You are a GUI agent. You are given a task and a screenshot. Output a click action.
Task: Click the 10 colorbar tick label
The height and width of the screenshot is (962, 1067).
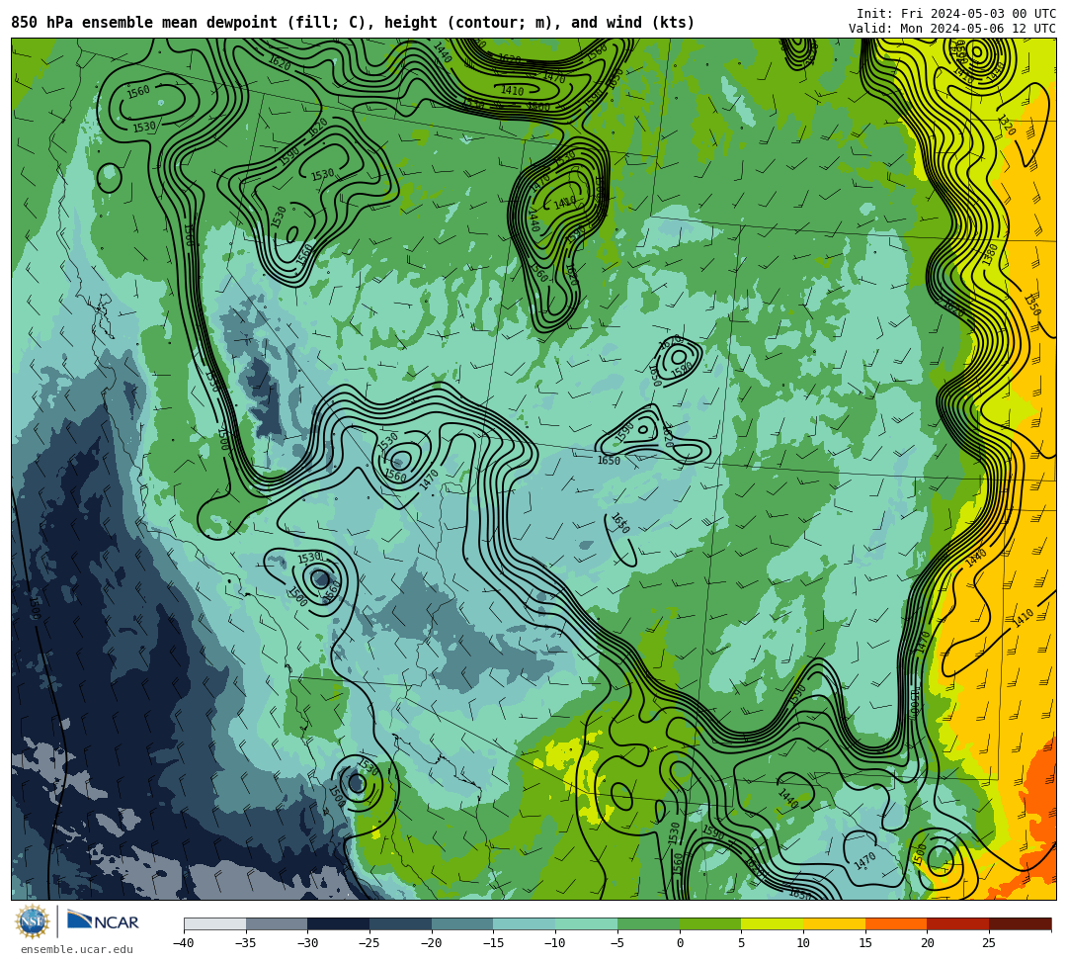[x=803, y=943]
